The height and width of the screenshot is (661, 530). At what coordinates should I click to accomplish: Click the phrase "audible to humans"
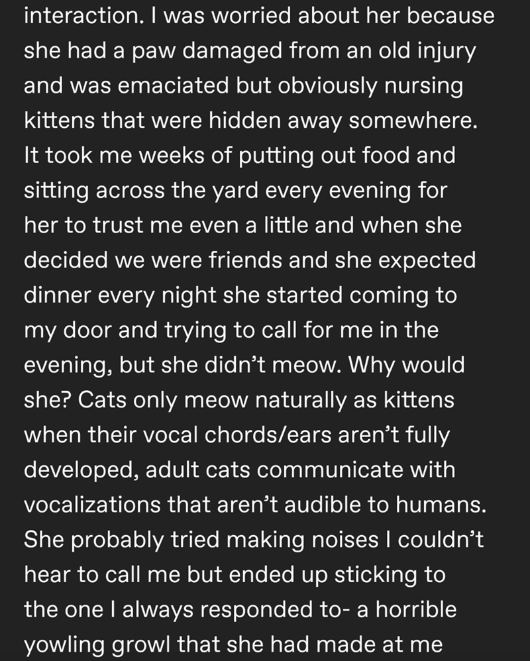pos(385,505)
